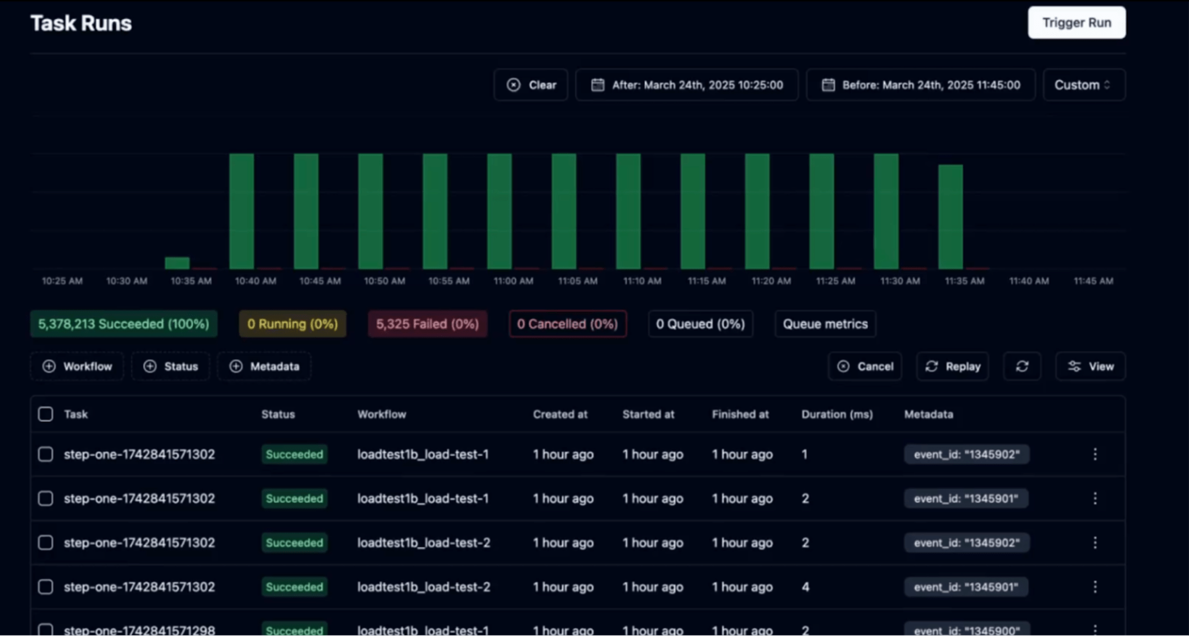The width and height of the screenshot is (1189, 636).
Task: Tick the checkbox of the loadtest1b_load-test-2 row with duration 4
Action: click(45, 587)
